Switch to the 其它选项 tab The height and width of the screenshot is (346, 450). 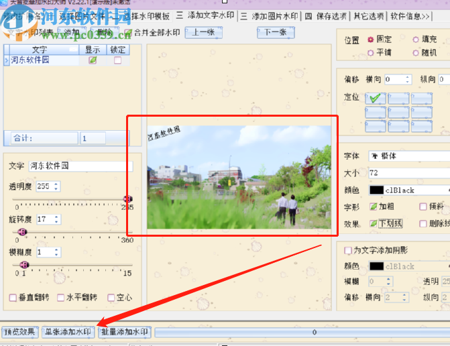pyautogui.click(x=368, y=16)
